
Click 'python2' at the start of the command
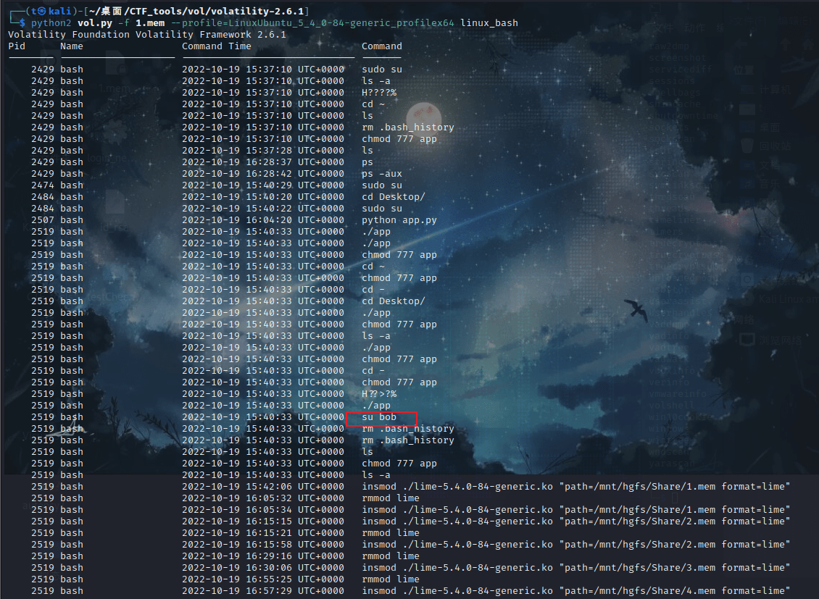pos(51,23)
